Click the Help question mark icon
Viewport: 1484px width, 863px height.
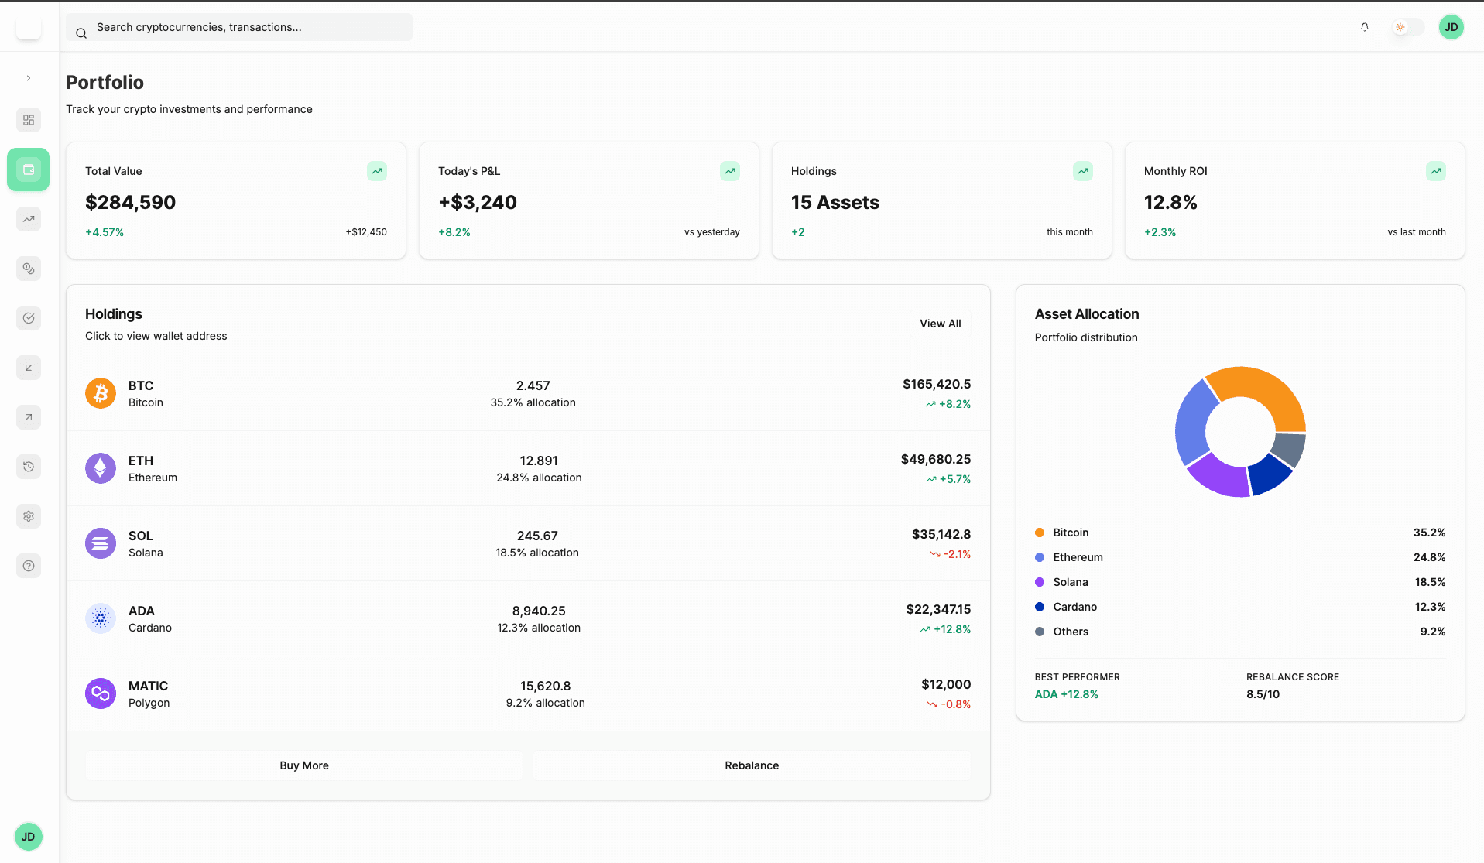(28, 566)
